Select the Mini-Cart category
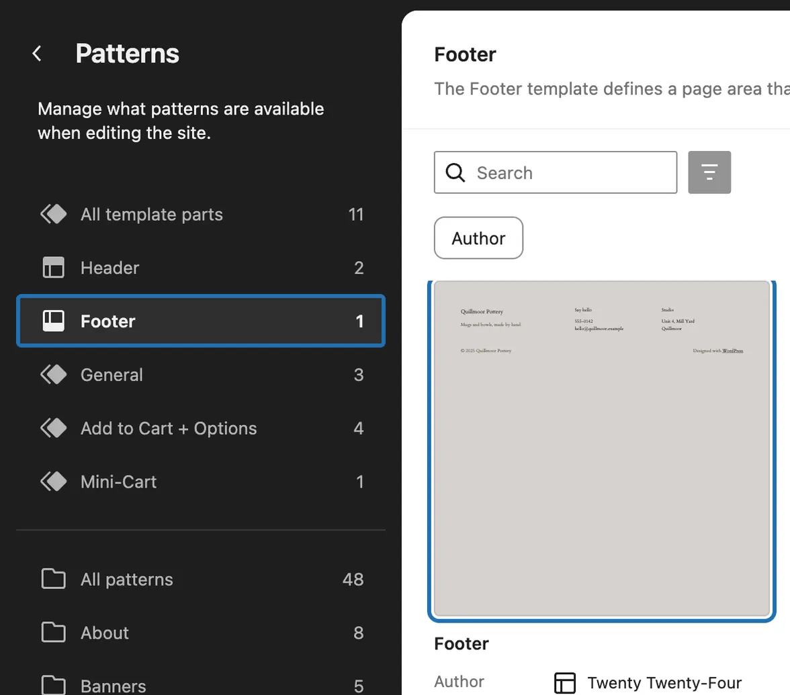This screenshot has height=695, width=790. [x=201, y=482]
